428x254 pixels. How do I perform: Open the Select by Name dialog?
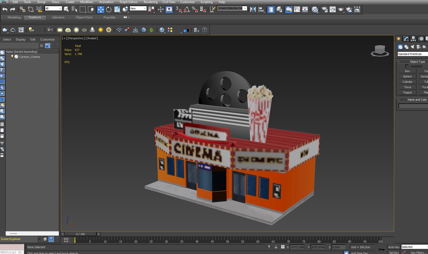click(x=74, y=9)
